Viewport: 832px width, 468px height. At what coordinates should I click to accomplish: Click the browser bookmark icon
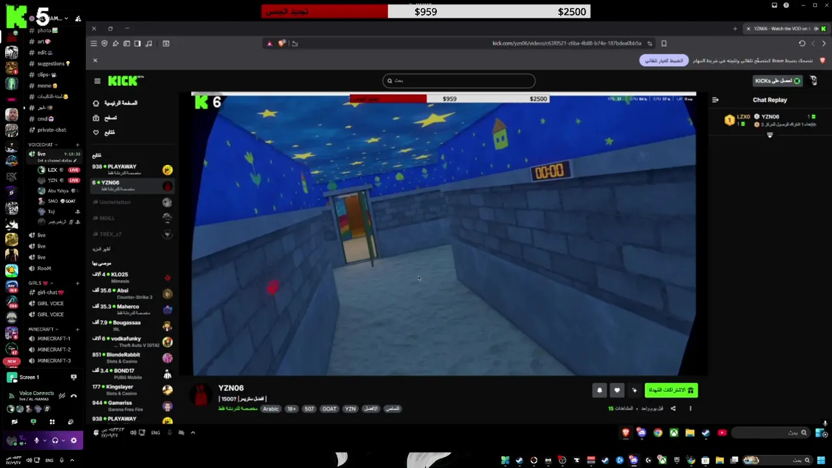coord(664,44)
